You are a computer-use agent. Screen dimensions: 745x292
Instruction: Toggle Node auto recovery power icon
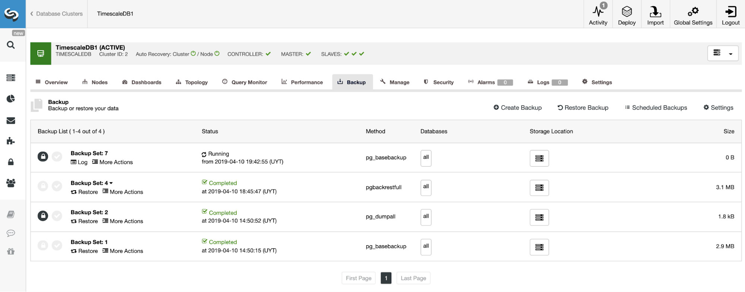point(217,54)
